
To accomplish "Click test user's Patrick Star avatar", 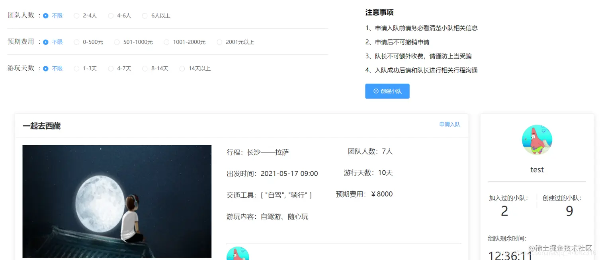I will click(537, 139).
